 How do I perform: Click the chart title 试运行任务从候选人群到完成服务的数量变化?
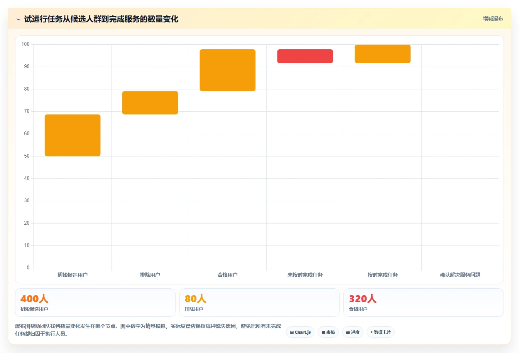tap(101, 19)
